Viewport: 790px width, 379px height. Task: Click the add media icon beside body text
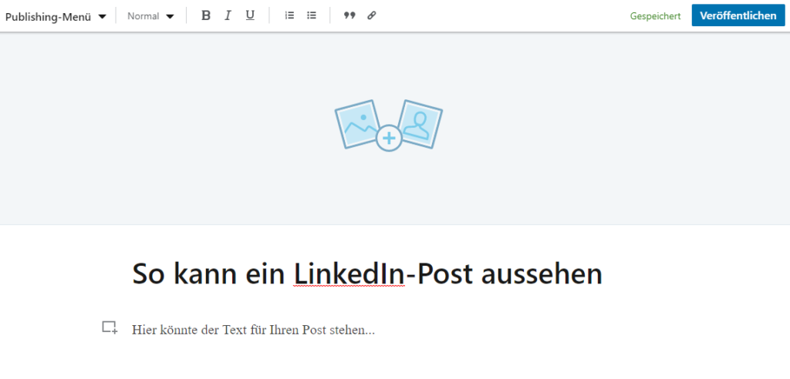click(110, 327)
